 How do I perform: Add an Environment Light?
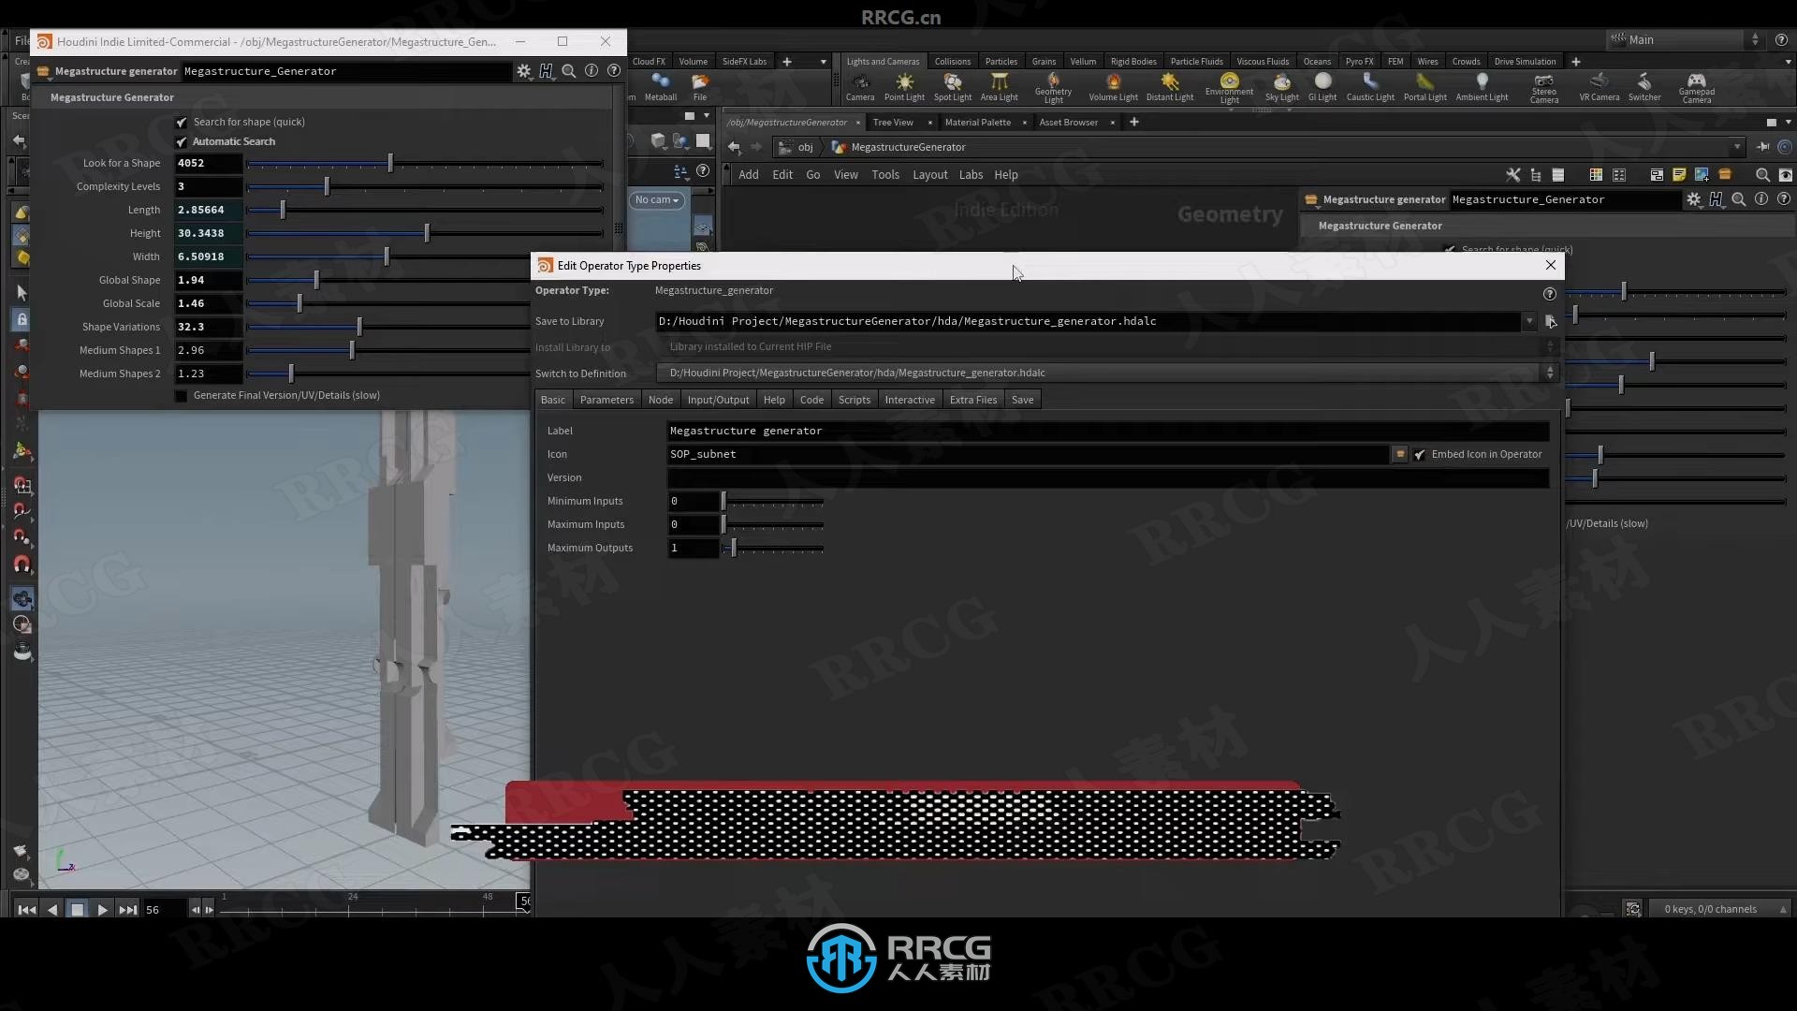pyautogui.click(x=1230, y=87)
